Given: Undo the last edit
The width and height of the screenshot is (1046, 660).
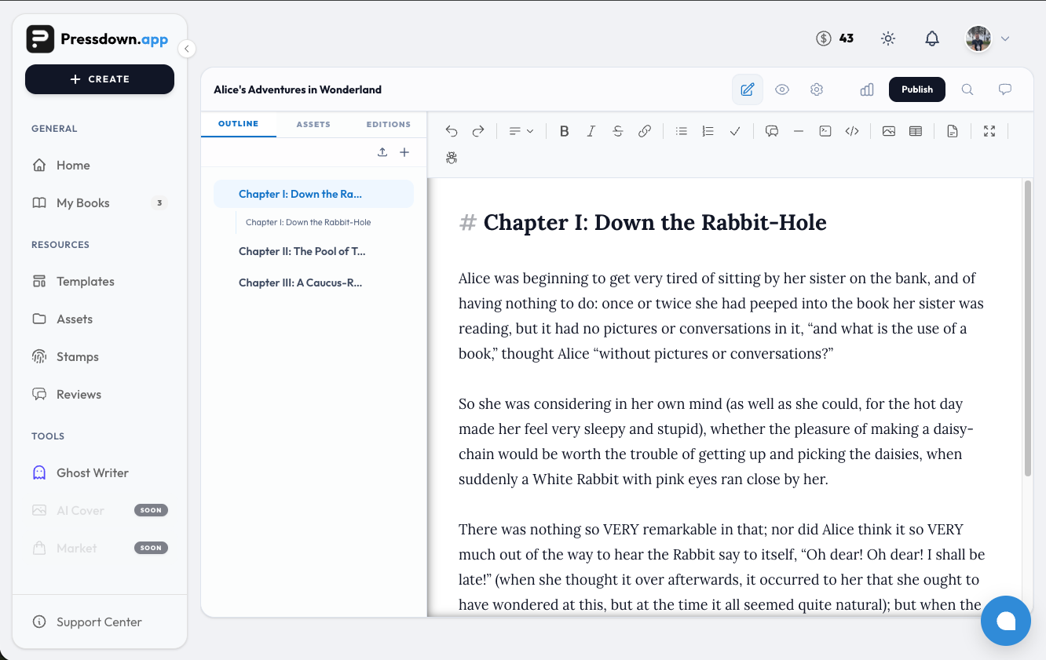Looking at the screenshot, I should click(452, 131).
